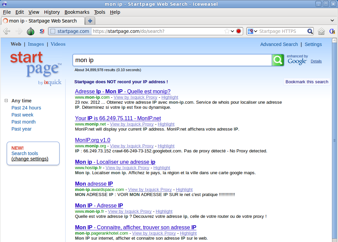Open a new tab with the plus button
Image resolution: width=338 pixels, height=242 pixels.
pos(90,21)
